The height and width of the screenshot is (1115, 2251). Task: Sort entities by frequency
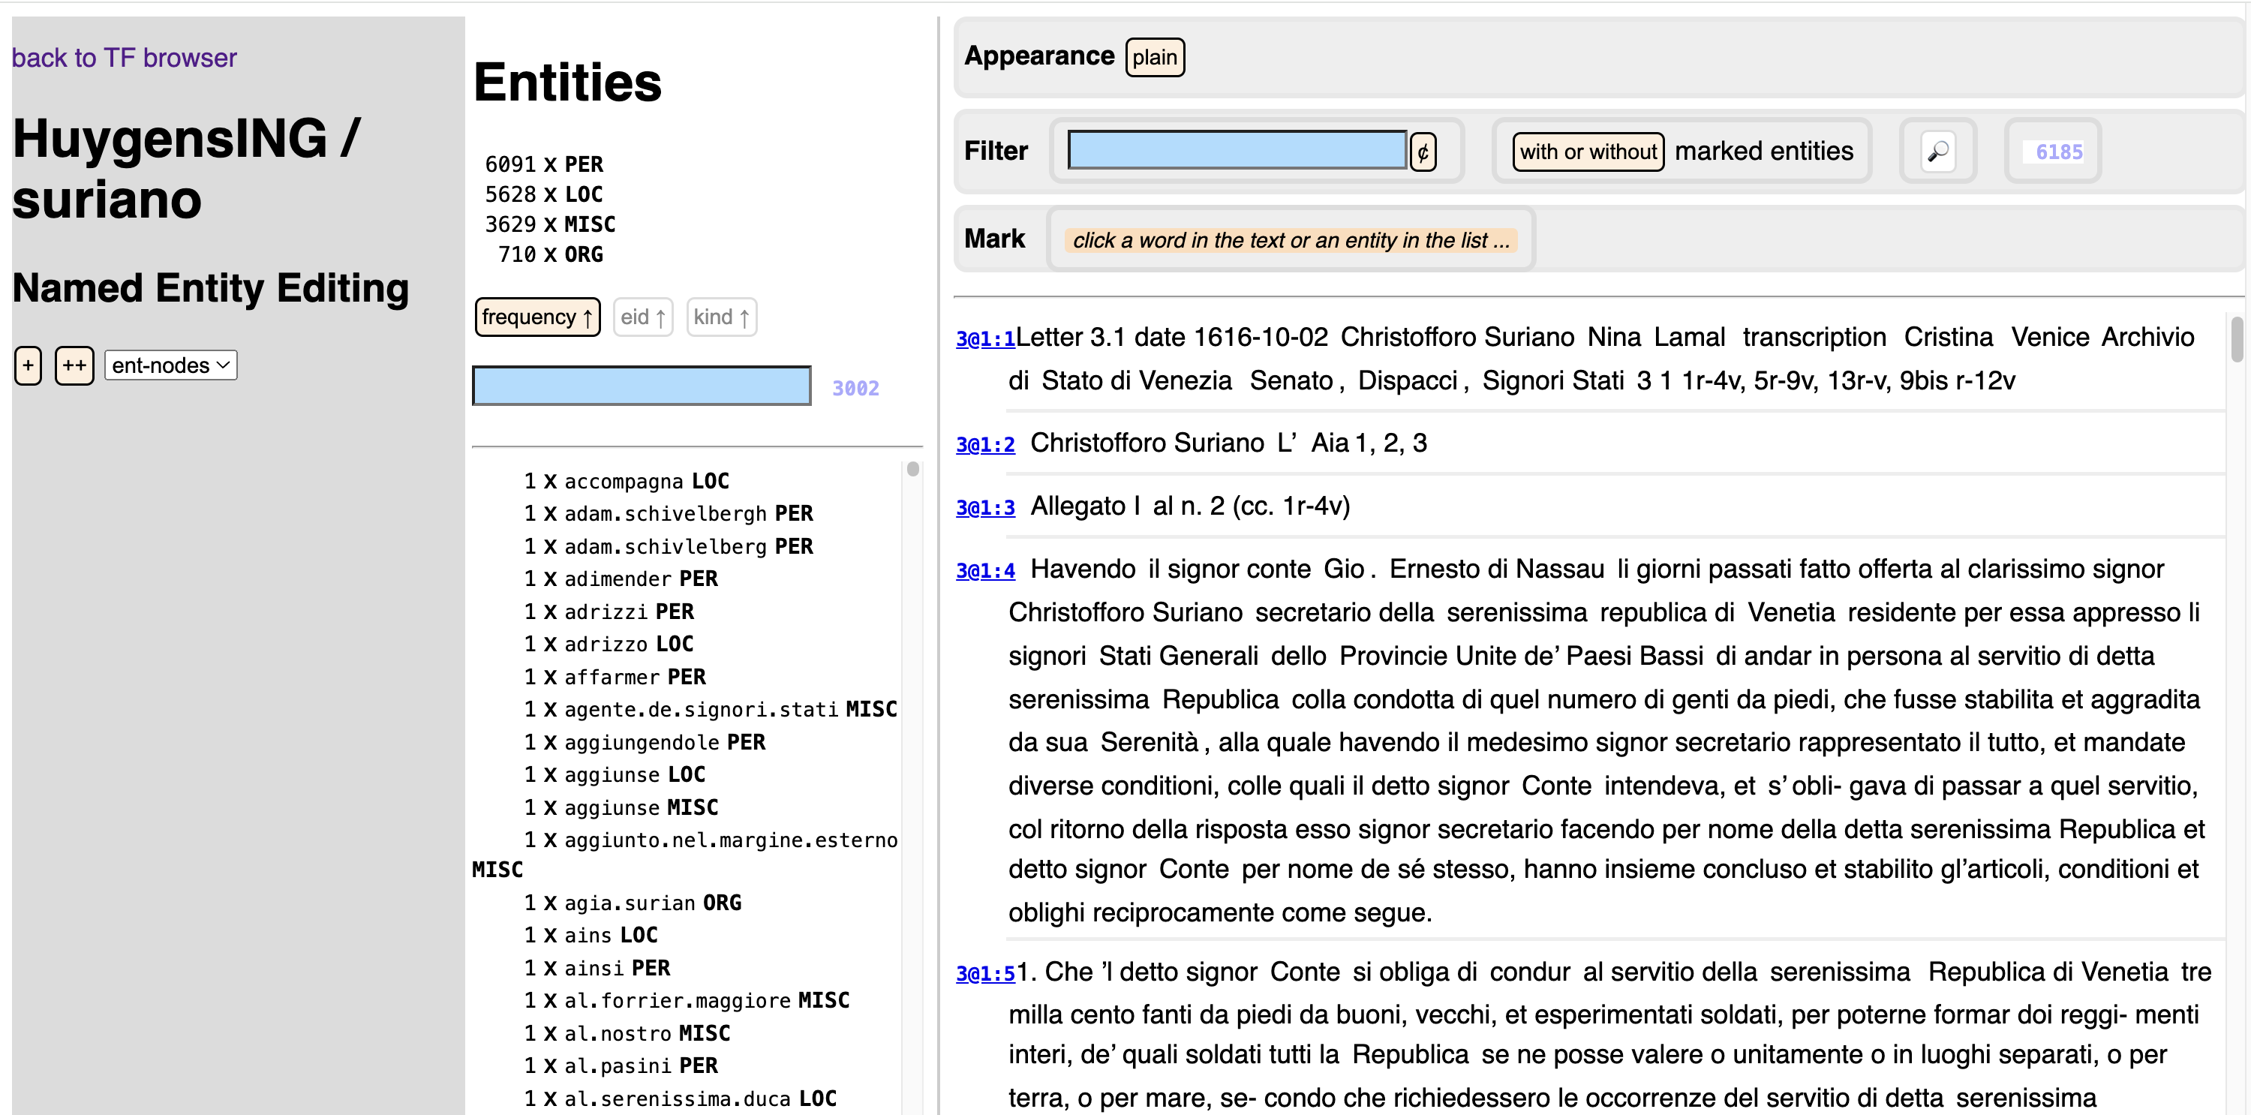[x=536, y=317]
